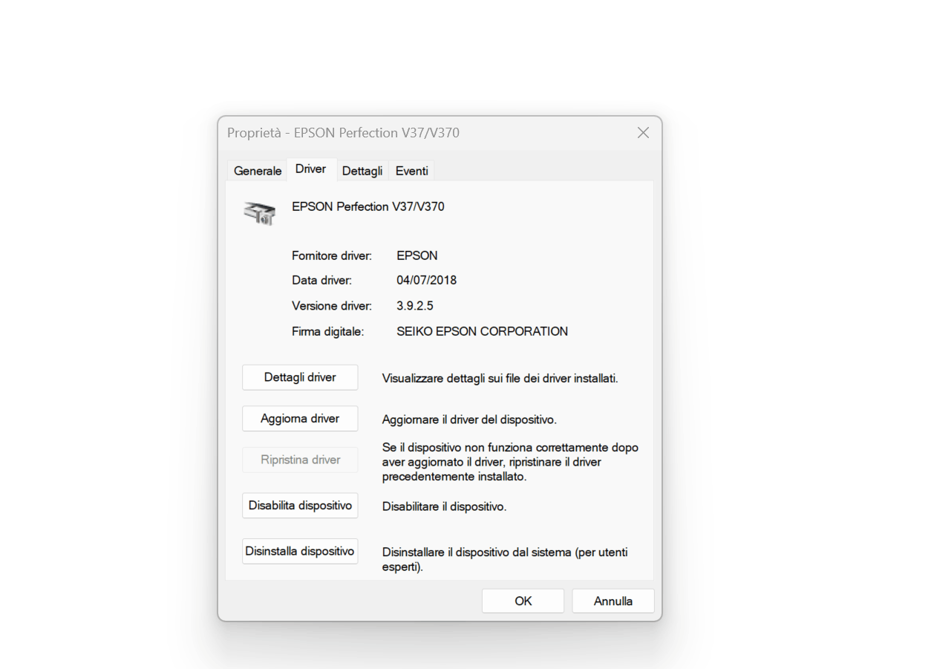This screenshot has height=669, width=934.
Task: Click the Firma digitale label
Action: tap(328, 332)
